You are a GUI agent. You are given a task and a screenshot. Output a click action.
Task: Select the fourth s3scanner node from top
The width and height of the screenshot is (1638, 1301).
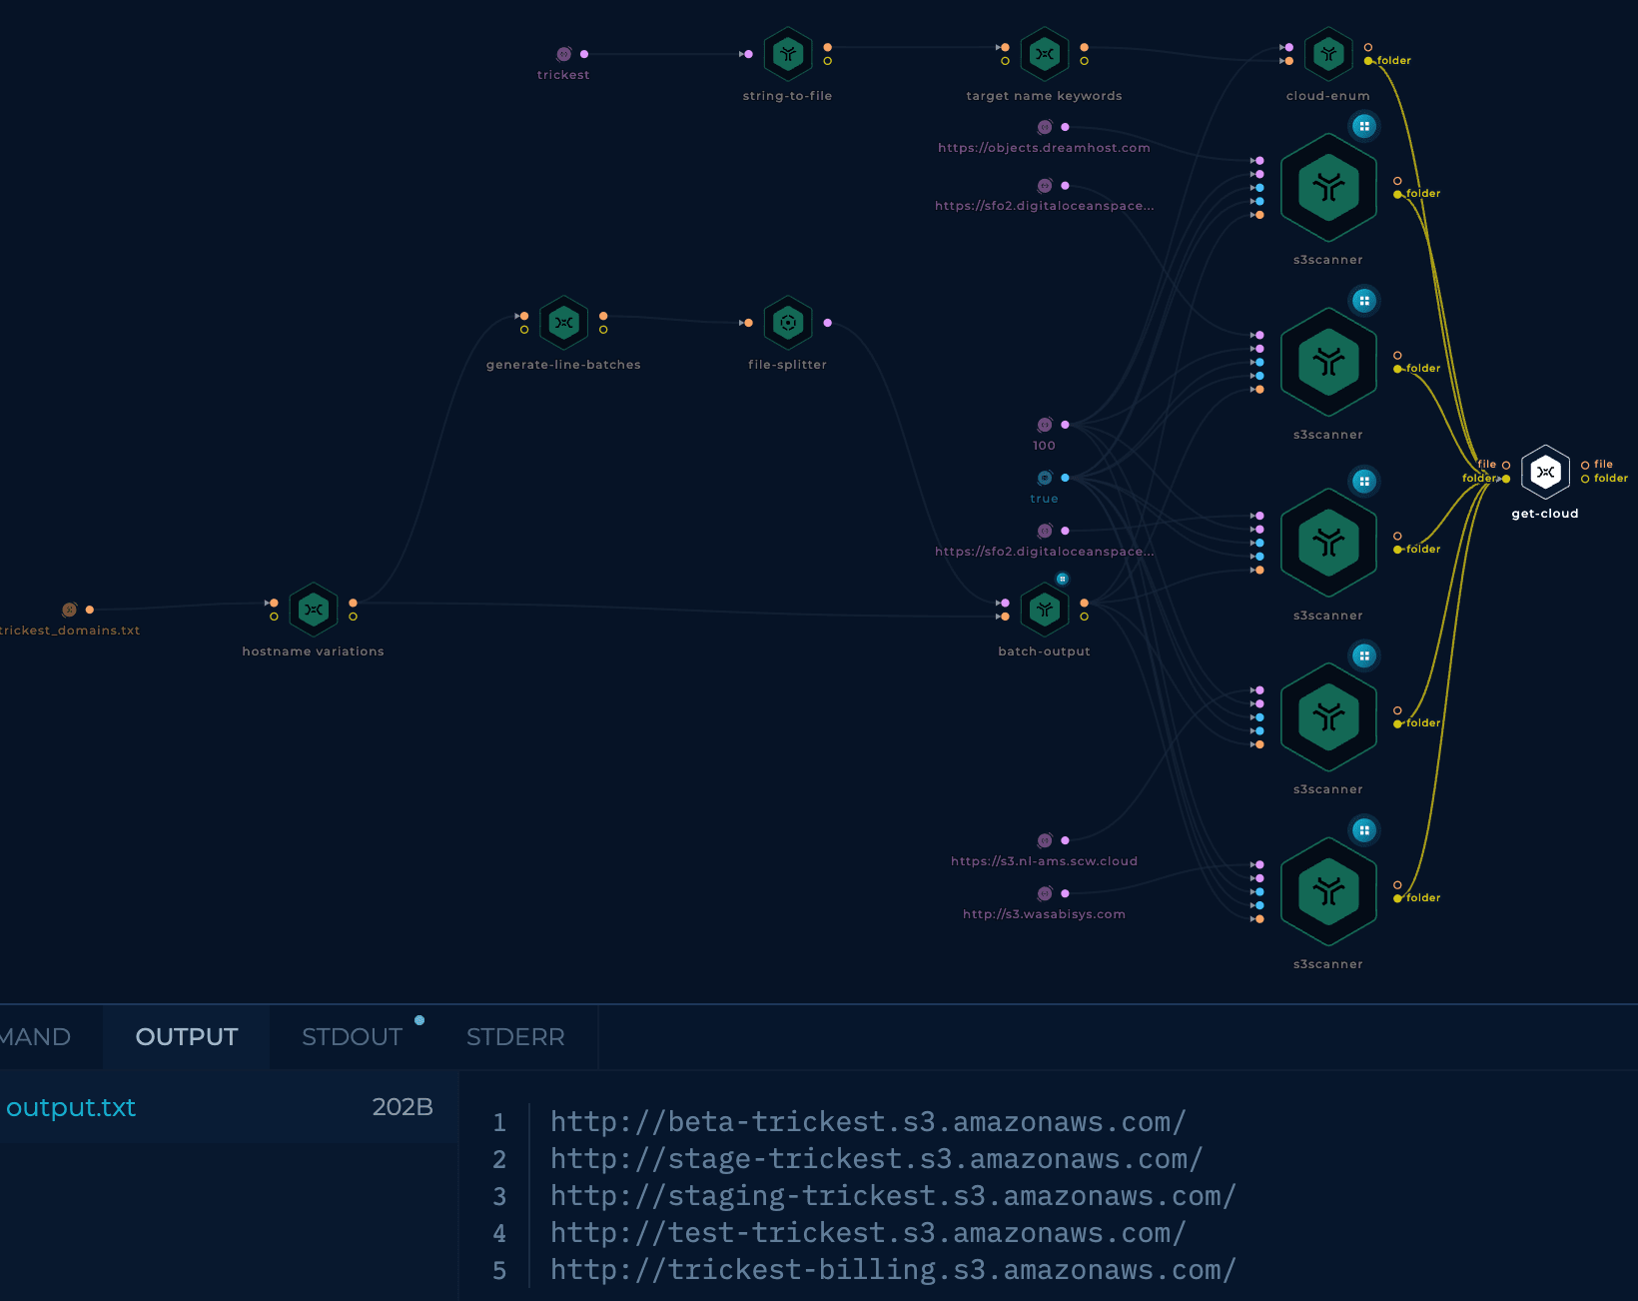[1328, 717]
